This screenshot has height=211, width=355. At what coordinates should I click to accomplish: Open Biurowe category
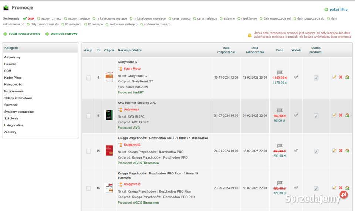point(10,64)
